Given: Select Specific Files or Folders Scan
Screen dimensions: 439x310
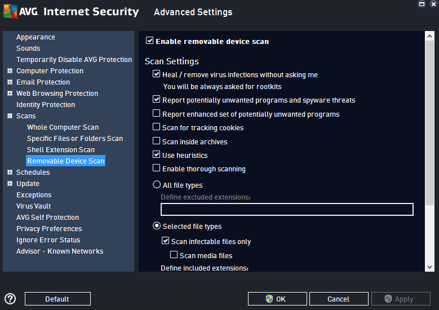Looking at the screenshot, I should pos(75,138).
